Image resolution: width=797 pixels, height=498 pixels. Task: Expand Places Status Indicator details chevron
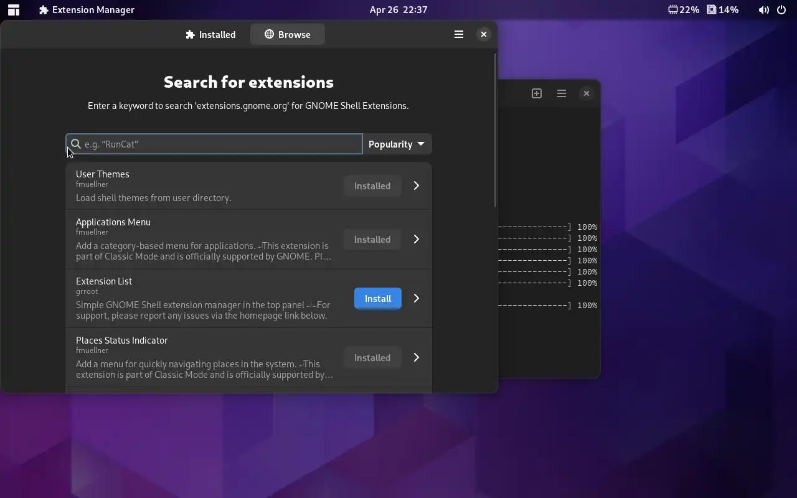click(x=417, y=357)
